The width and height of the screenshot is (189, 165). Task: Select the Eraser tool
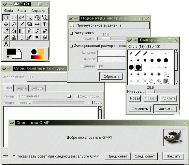[45, 31]
